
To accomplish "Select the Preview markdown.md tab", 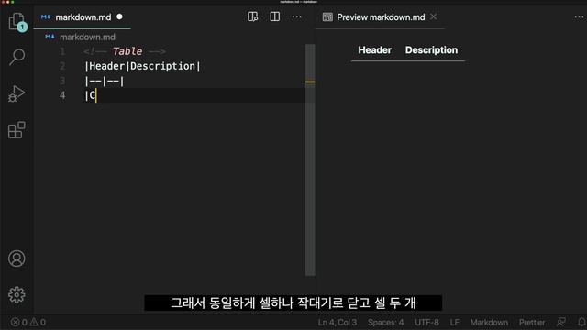I will point(380,17).
